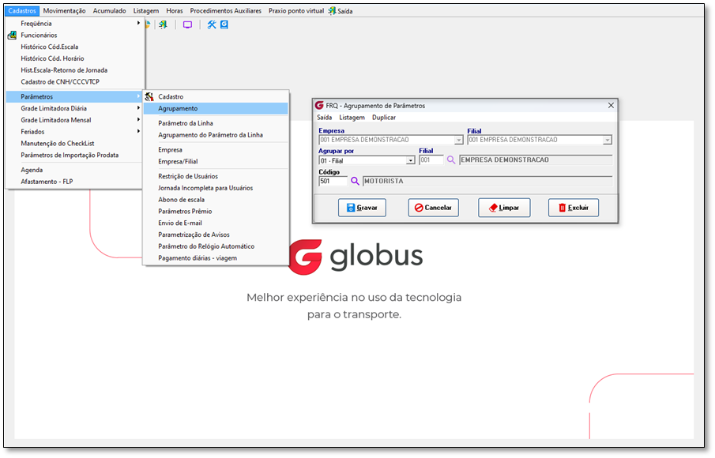Viewport: 715px width, 458px height.
Task: Select Afastamento - FLP
Action: pos(75,182)
